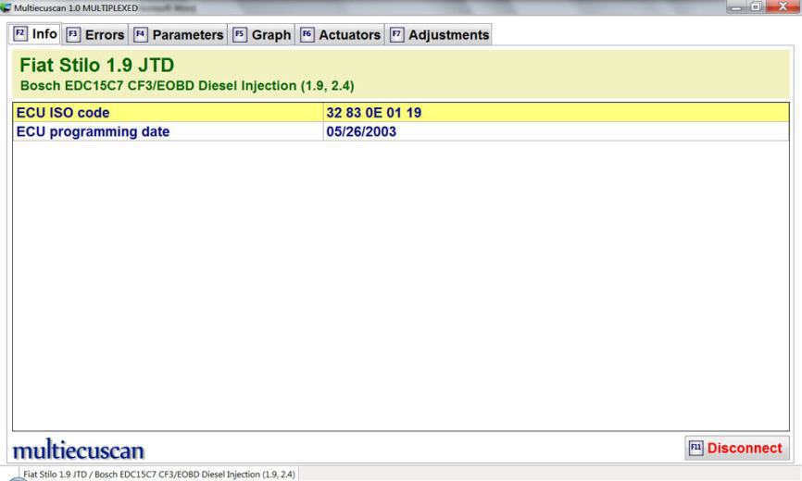This screenshot has width=802, height=481.
Task: Click the programming date value 05/26/2003
Action: tap(361, 131)
